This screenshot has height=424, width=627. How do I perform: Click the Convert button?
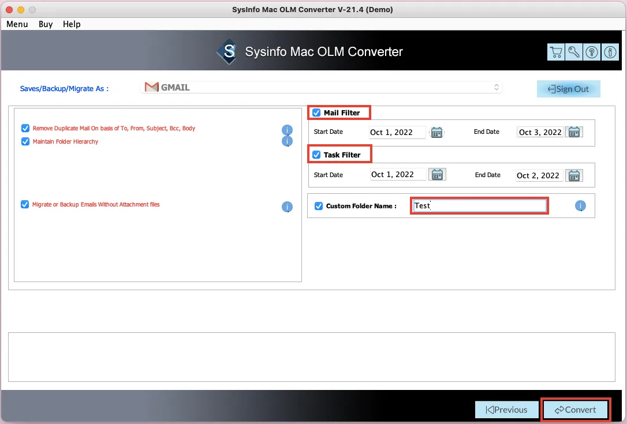tap(576, 410)
